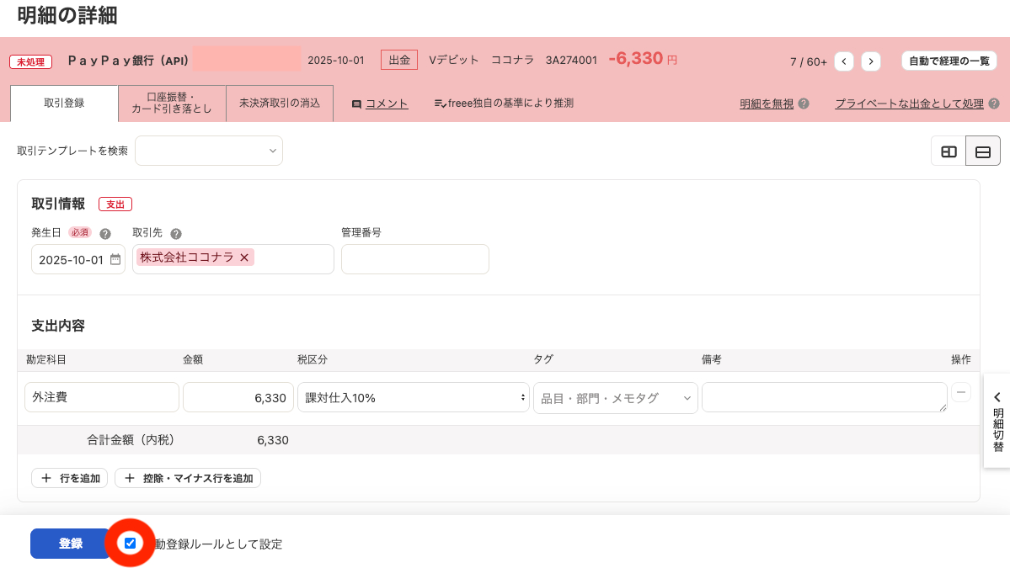Go to previous statement with left arrow
The image size is (1010, 568).
(x=843, y=61)
